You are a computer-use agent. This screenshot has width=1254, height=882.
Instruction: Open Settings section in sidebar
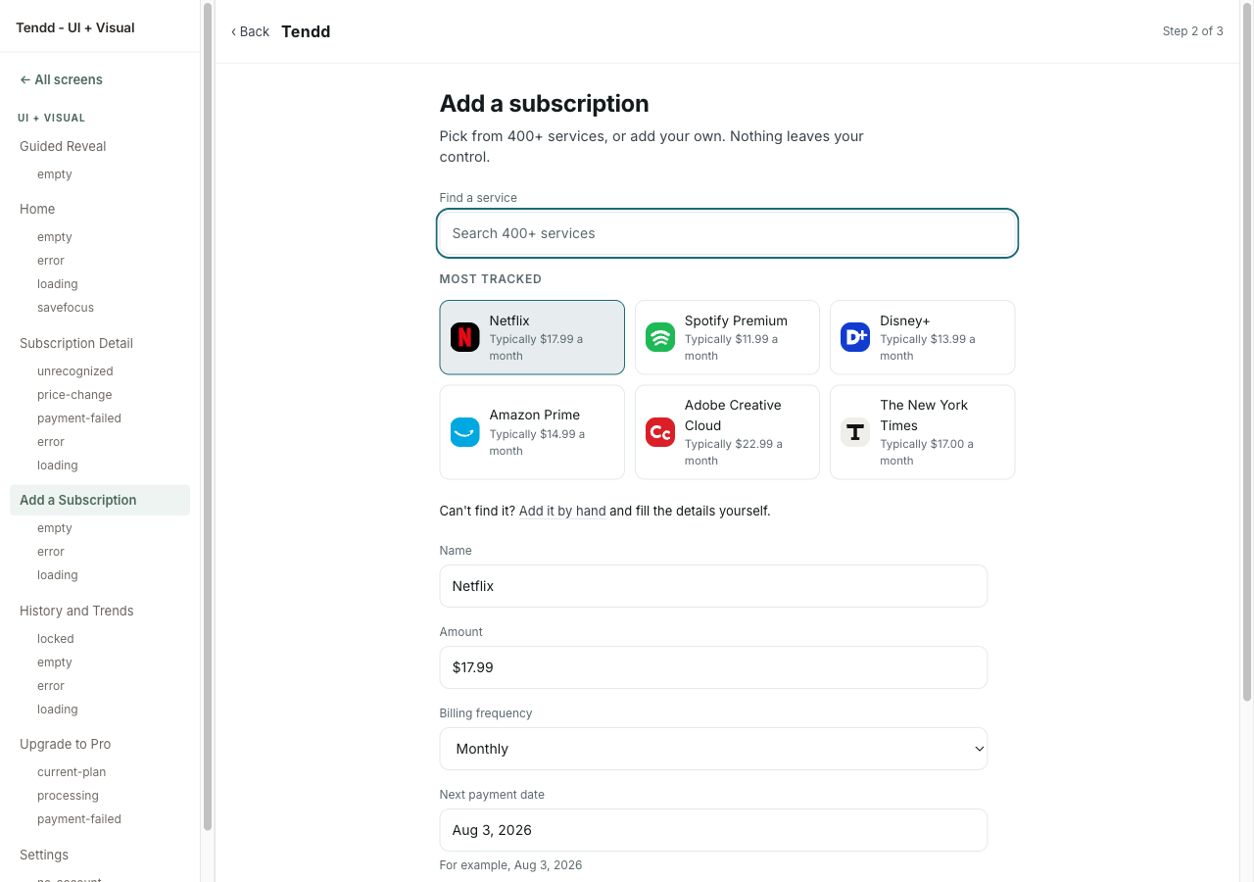[x=44, y=855]
